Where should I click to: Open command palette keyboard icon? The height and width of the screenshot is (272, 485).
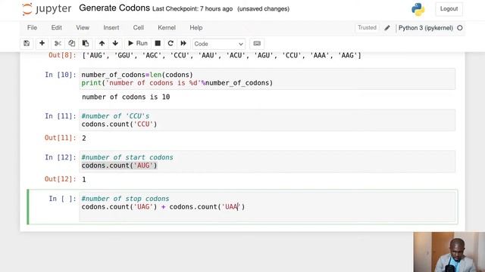[257, 44]
